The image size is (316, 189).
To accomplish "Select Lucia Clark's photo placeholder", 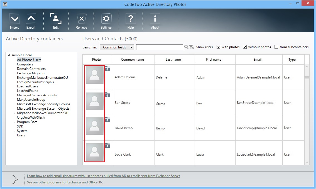I will [94, 152].
